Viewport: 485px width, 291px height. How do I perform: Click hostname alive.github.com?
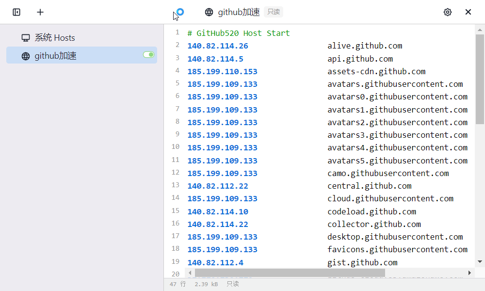pyautogui.click(x=365, y=46)
